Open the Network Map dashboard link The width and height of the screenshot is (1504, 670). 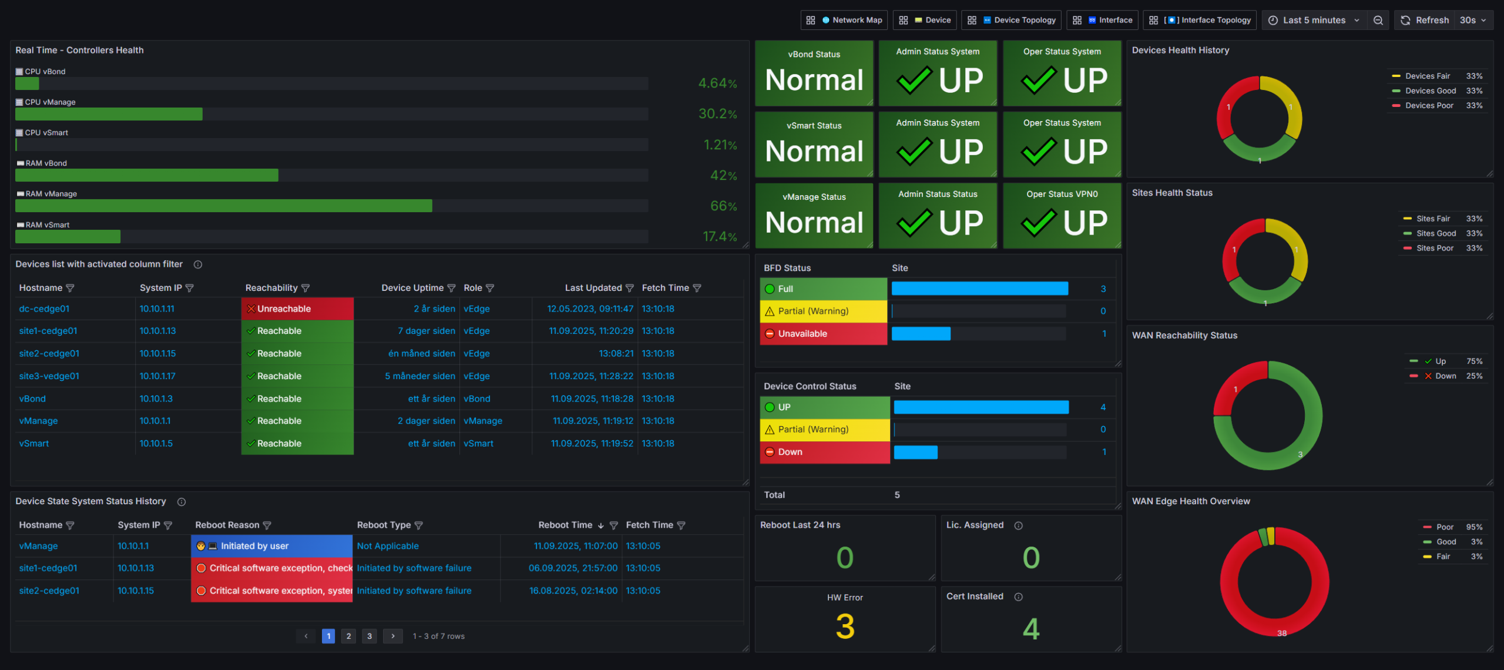tap(844, 20)
